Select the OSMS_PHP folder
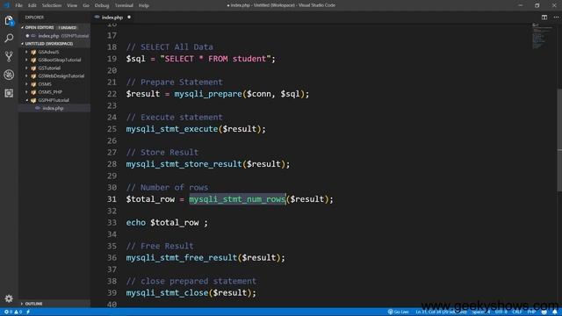The width and height of the screenshot is (562, 316). click(x=50, y=92)
